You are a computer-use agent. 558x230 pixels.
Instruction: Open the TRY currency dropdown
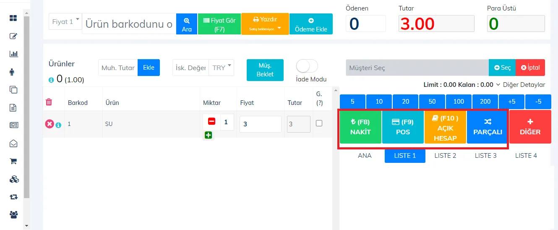(x=222, y=68)
